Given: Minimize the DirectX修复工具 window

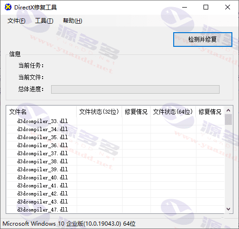Looking at the screenshot, I should click(x=185, y=7).
